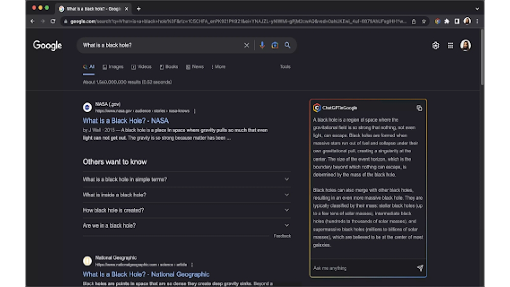The image size is (510, 287).
Task: Send the question with the paper plane icon
Action: coord(420,268)
